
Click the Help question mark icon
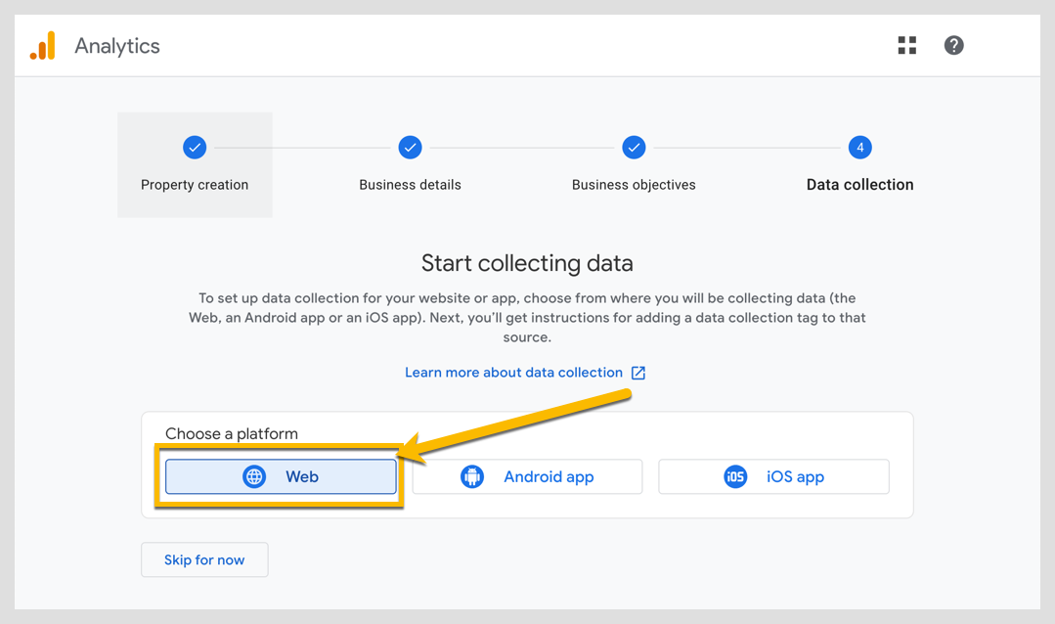point(953,44)
